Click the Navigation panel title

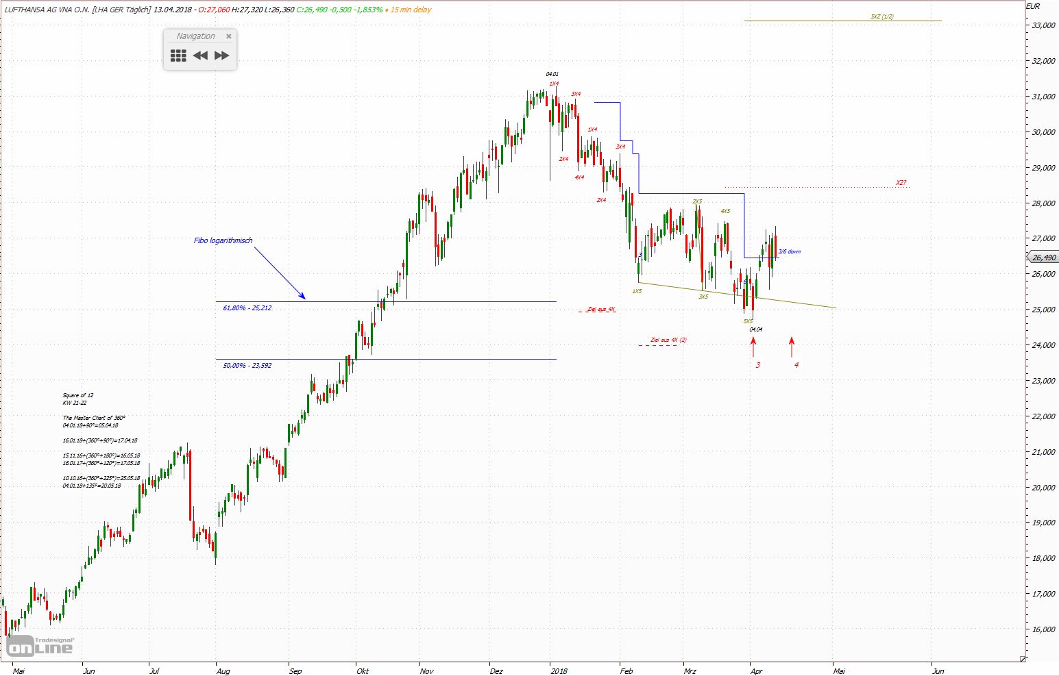point(195,36)
